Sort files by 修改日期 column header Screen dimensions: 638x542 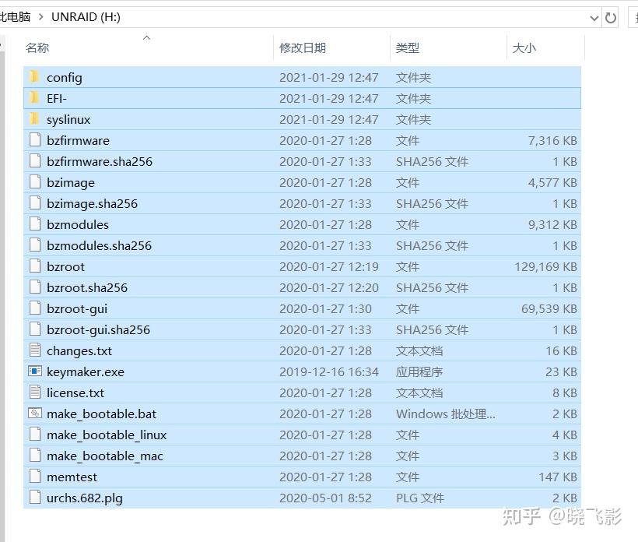point(303,48)
